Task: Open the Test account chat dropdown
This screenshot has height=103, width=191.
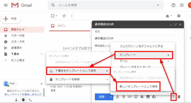Action: [x=13, y=84]
